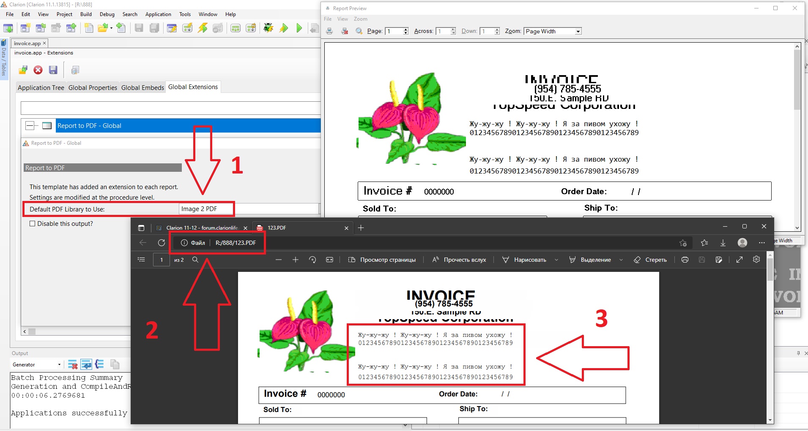
Task: Click the PDF search magnifier icon
Action: click(x=195, y=260)
